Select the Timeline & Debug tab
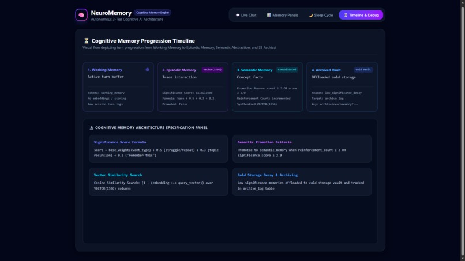The width and height of the screenshot is (465, 261). 361,15
